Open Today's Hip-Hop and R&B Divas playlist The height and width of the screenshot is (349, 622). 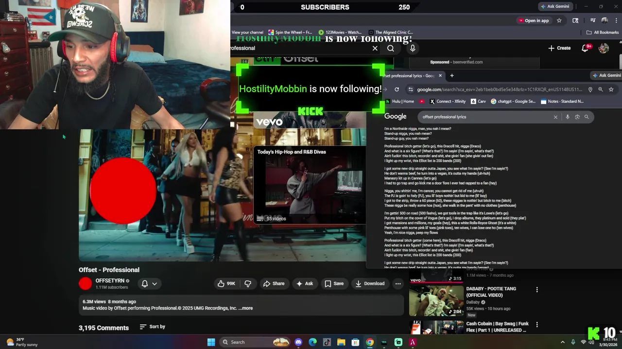point(310,185)
